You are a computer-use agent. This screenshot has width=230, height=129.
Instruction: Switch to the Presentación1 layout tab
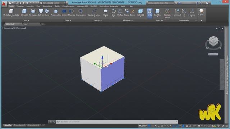pyautogui.click(x=19, y=125)
